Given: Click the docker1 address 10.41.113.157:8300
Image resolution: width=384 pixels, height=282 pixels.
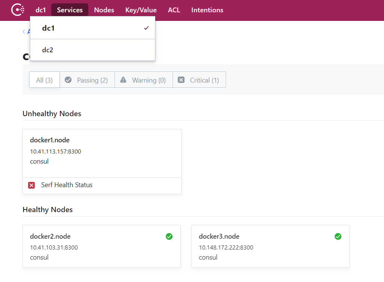Looking at the screenshot, I should pos(56,152).
